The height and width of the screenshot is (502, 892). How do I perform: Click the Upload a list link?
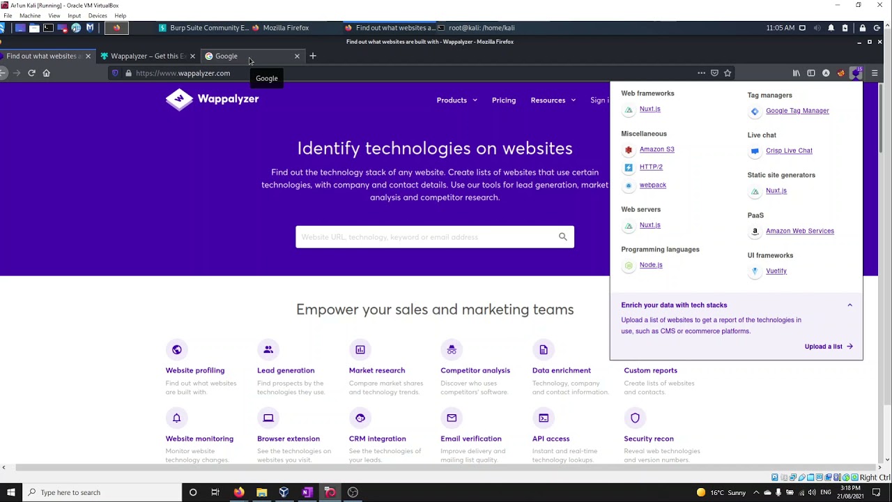pyautogui.click(x=828, y=347)
